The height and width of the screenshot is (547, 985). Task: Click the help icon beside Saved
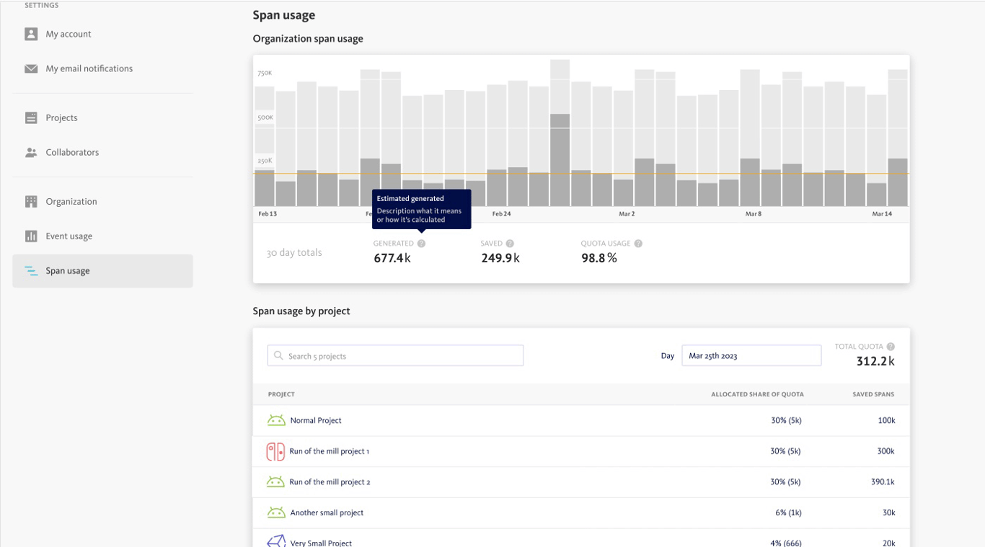pos(510,244)
